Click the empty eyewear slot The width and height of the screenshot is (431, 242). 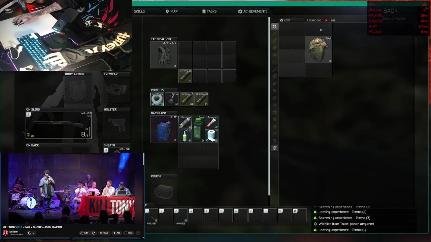coord(117,89)
